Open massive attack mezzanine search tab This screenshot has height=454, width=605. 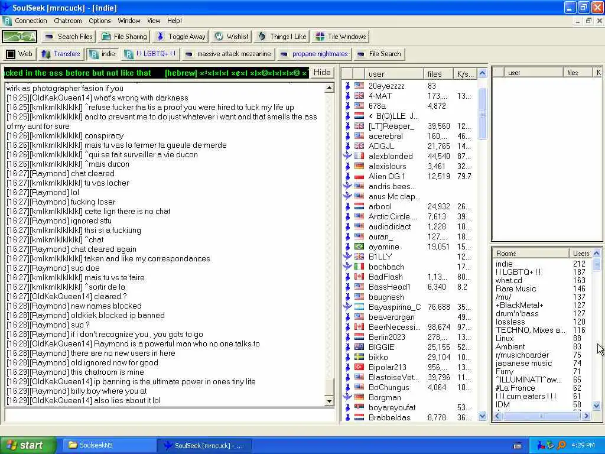(228, 54)
